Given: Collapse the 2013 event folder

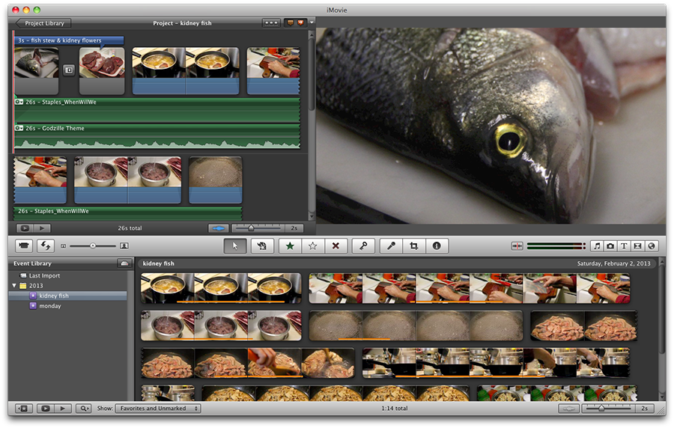Looking at the screenshot, I should click(x=14, y=286).
